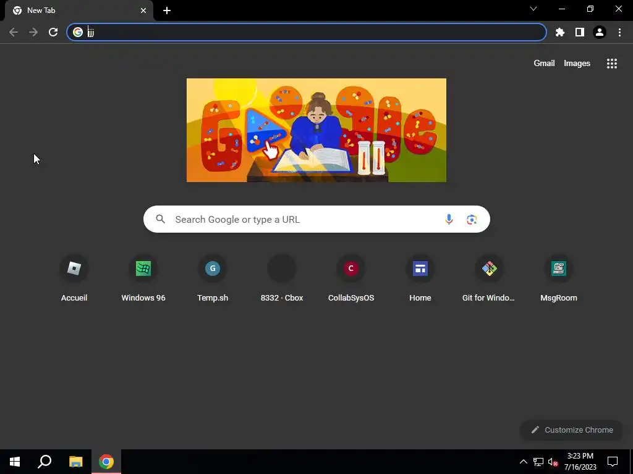Screen dimensions: 633x474
Task: Show hidden system tray icons
Action: pos(523,462)
